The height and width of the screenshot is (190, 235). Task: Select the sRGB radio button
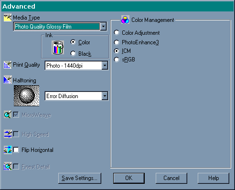pos(117,60)
